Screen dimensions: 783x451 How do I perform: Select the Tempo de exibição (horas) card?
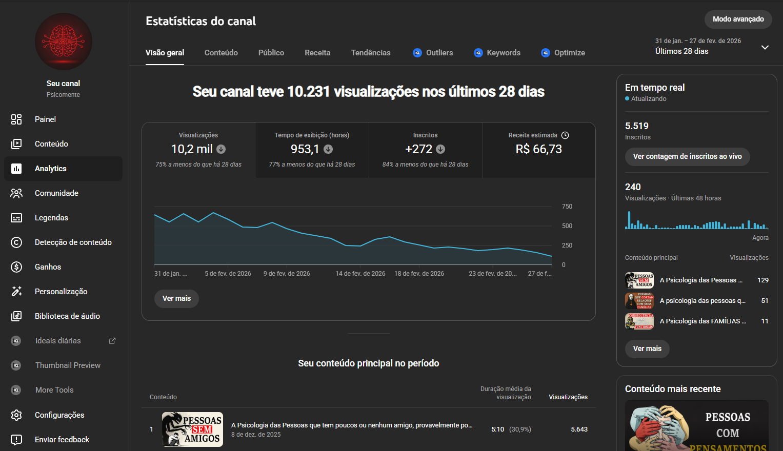pos(312,150)
